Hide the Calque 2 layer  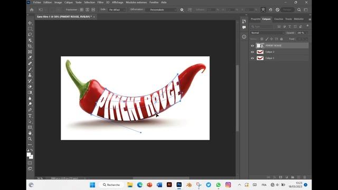tap(252, 52)
